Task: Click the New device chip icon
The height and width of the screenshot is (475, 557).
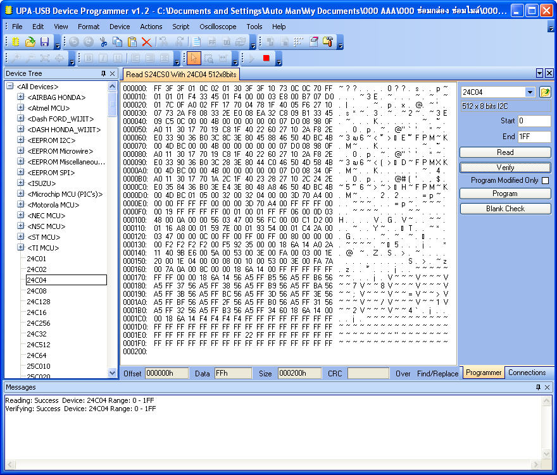Action: 16,42
